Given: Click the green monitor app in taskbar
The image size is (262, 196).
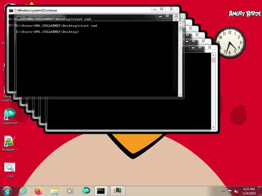Looking at the screenshot, I should tap(118, 191).
